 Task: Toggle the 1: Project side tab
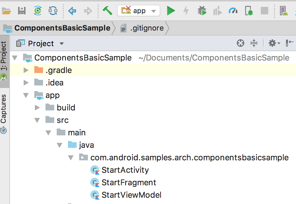pos(5,61)
